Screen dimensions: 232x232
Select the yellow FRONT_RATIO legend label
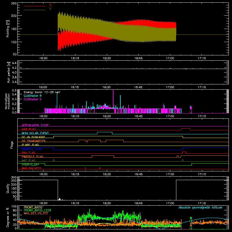(x=33, y=207)
